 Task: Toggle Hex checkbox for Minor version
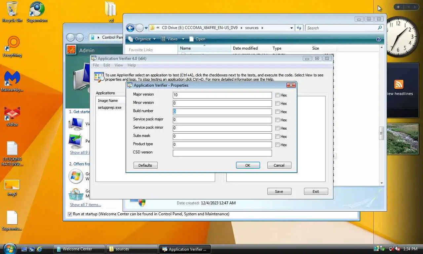(278, 104)
